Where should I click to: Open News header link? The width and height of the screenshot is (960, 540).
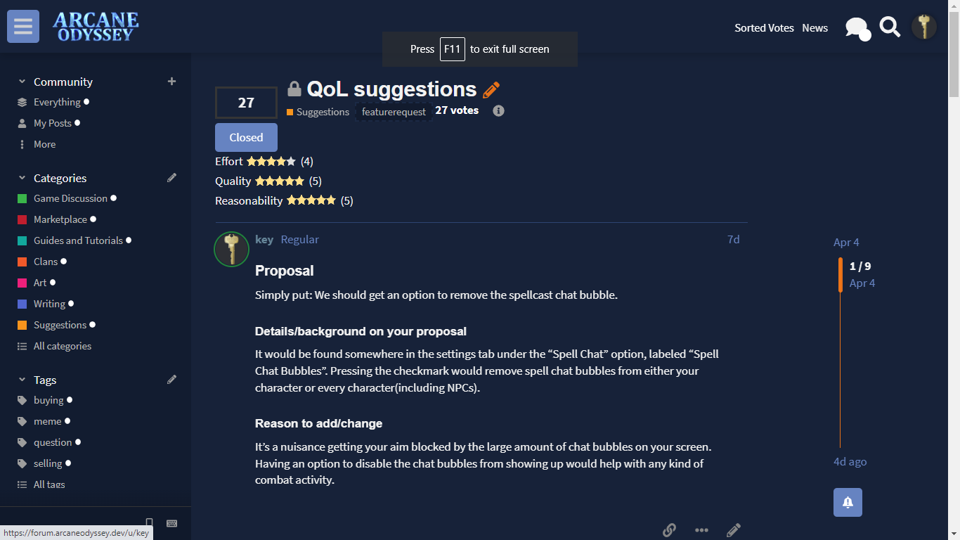coord(815,28)
